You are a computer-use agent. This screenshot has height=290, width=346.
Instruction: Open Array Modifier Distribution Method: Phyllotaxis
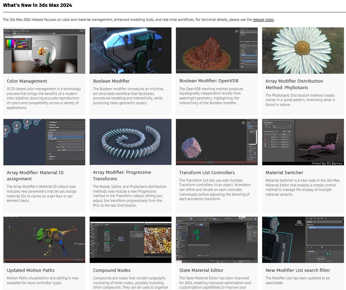pos(294,84)
